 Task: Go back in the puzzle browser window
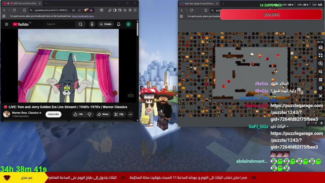(182, 10)
